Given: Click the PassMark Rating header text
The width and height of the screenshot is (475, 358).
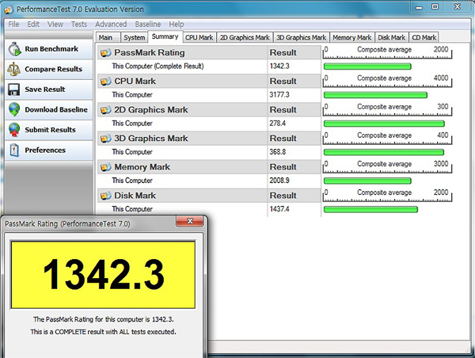Looking at the screenshot, I should coord(150,53).
